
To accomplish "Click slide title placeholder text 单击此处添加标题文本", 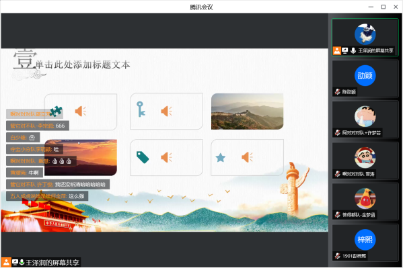I will [83, 64].
